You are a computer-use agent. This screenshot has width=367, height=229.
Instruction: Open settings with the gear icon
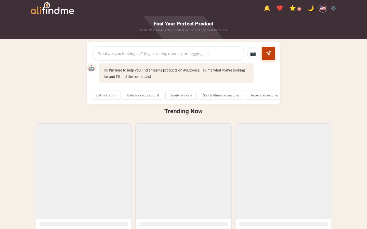click(333, 8)
